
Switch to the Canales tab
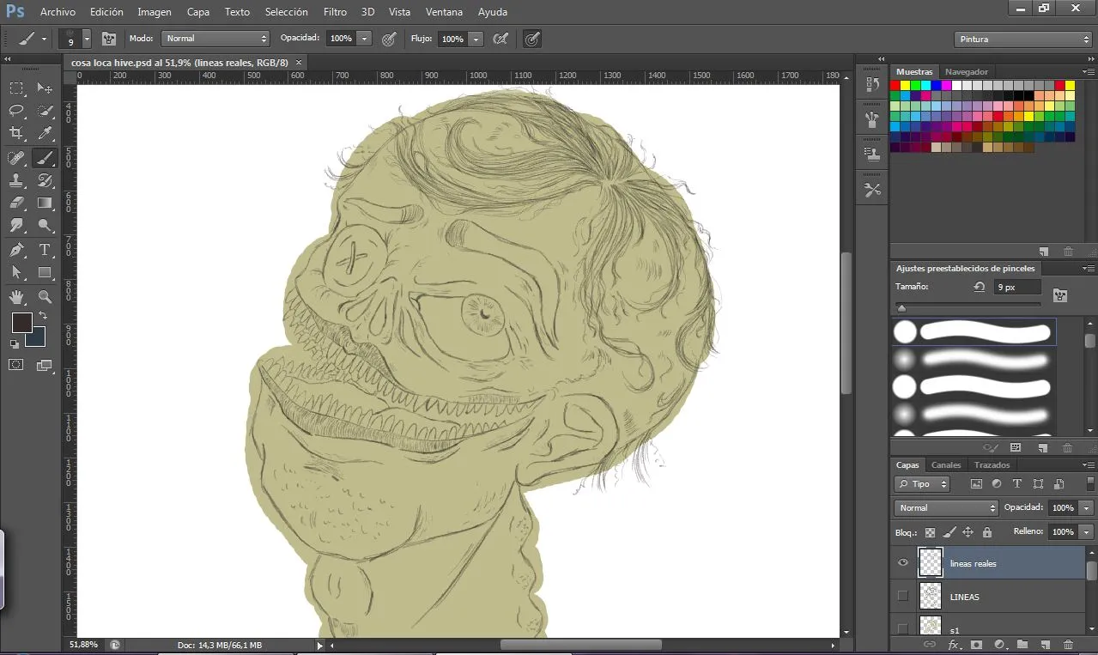click(946, 465)
